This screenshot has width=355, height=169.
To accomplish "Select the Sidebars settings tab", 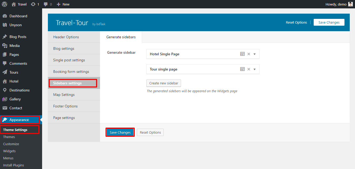I will (x=74, y=83).
